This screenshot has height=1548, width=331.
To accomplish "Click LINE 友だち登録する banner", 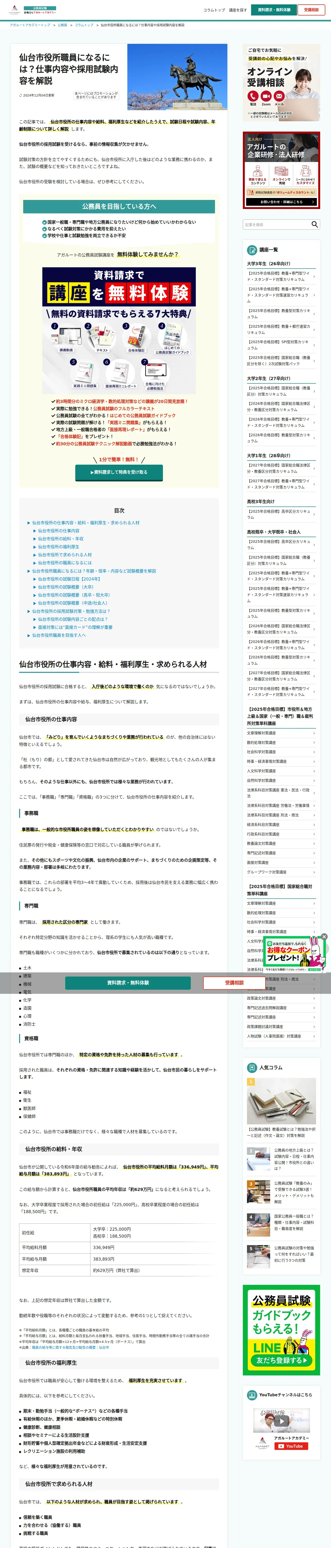I will click(x=281, y=1330).
